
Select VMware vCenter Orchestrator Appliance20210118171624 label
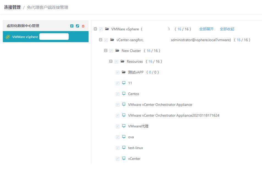coord(173,115)
